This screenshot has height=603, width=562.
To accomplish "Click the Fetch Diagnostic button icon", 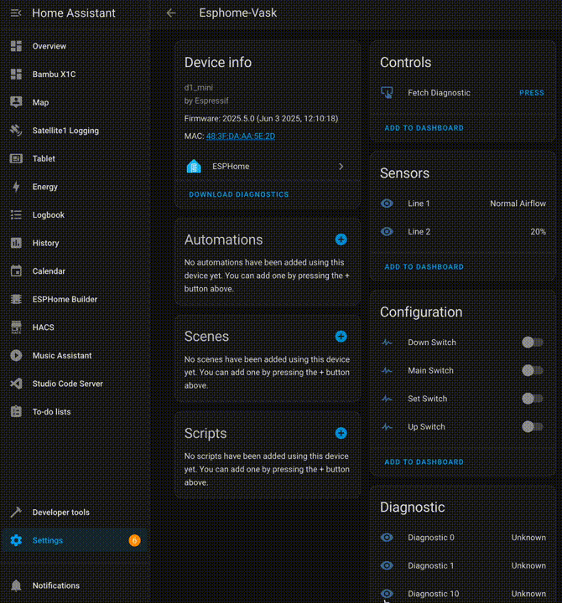I will pos(387,93).
